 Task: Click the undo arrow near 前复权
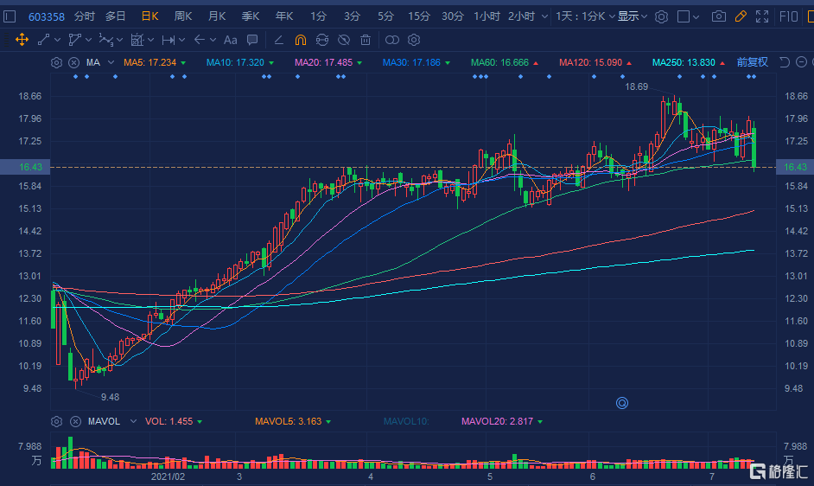coord(785,62)
